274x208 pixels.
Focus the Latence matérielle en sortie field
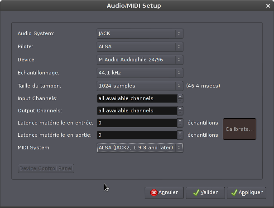click(137, 135)
